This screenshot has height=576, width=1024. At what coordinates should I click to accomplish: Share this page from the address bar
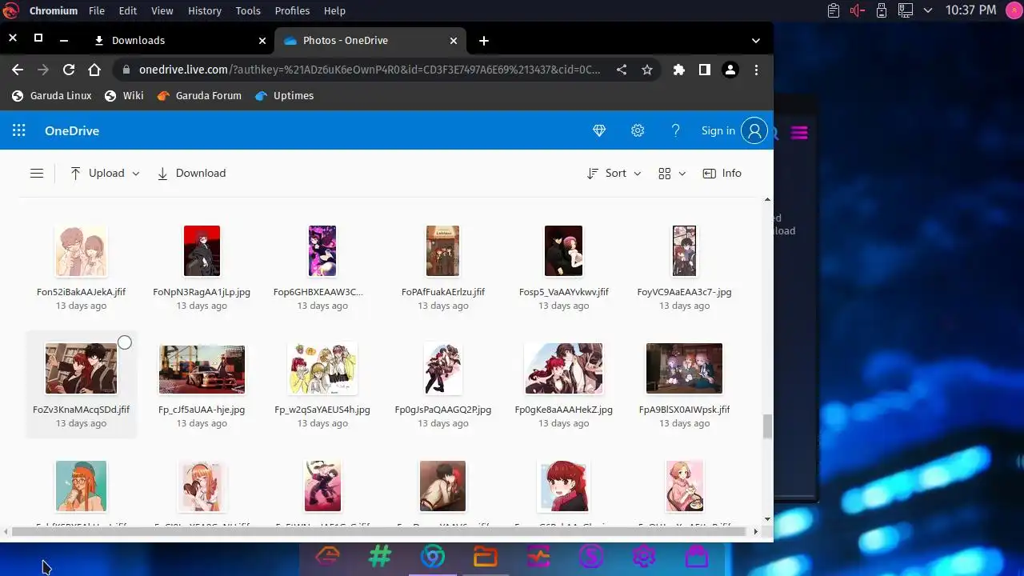coord(622,70)
